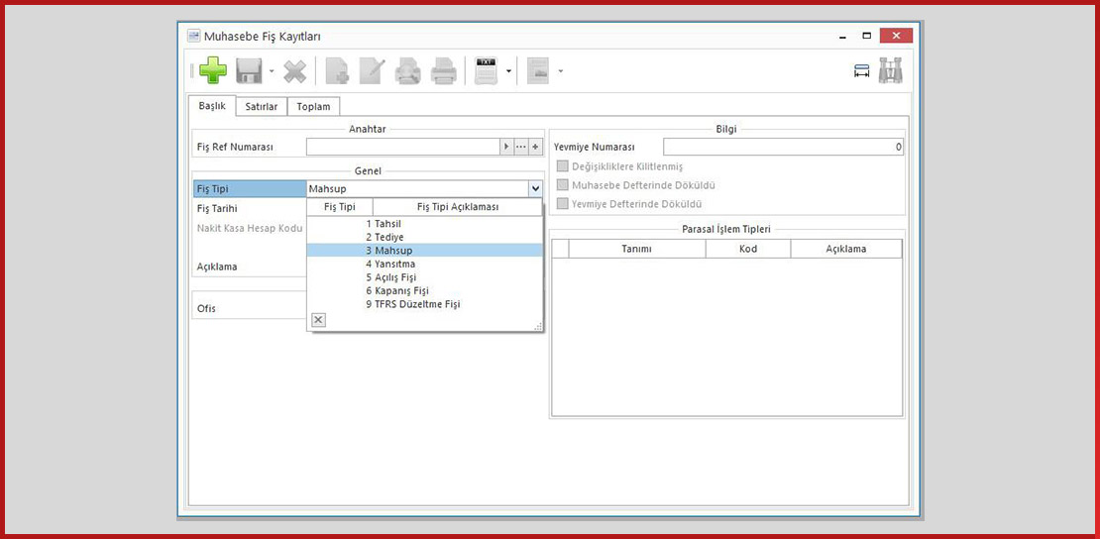Click the Fiş Tipi column header

click(x=340, y=207)
